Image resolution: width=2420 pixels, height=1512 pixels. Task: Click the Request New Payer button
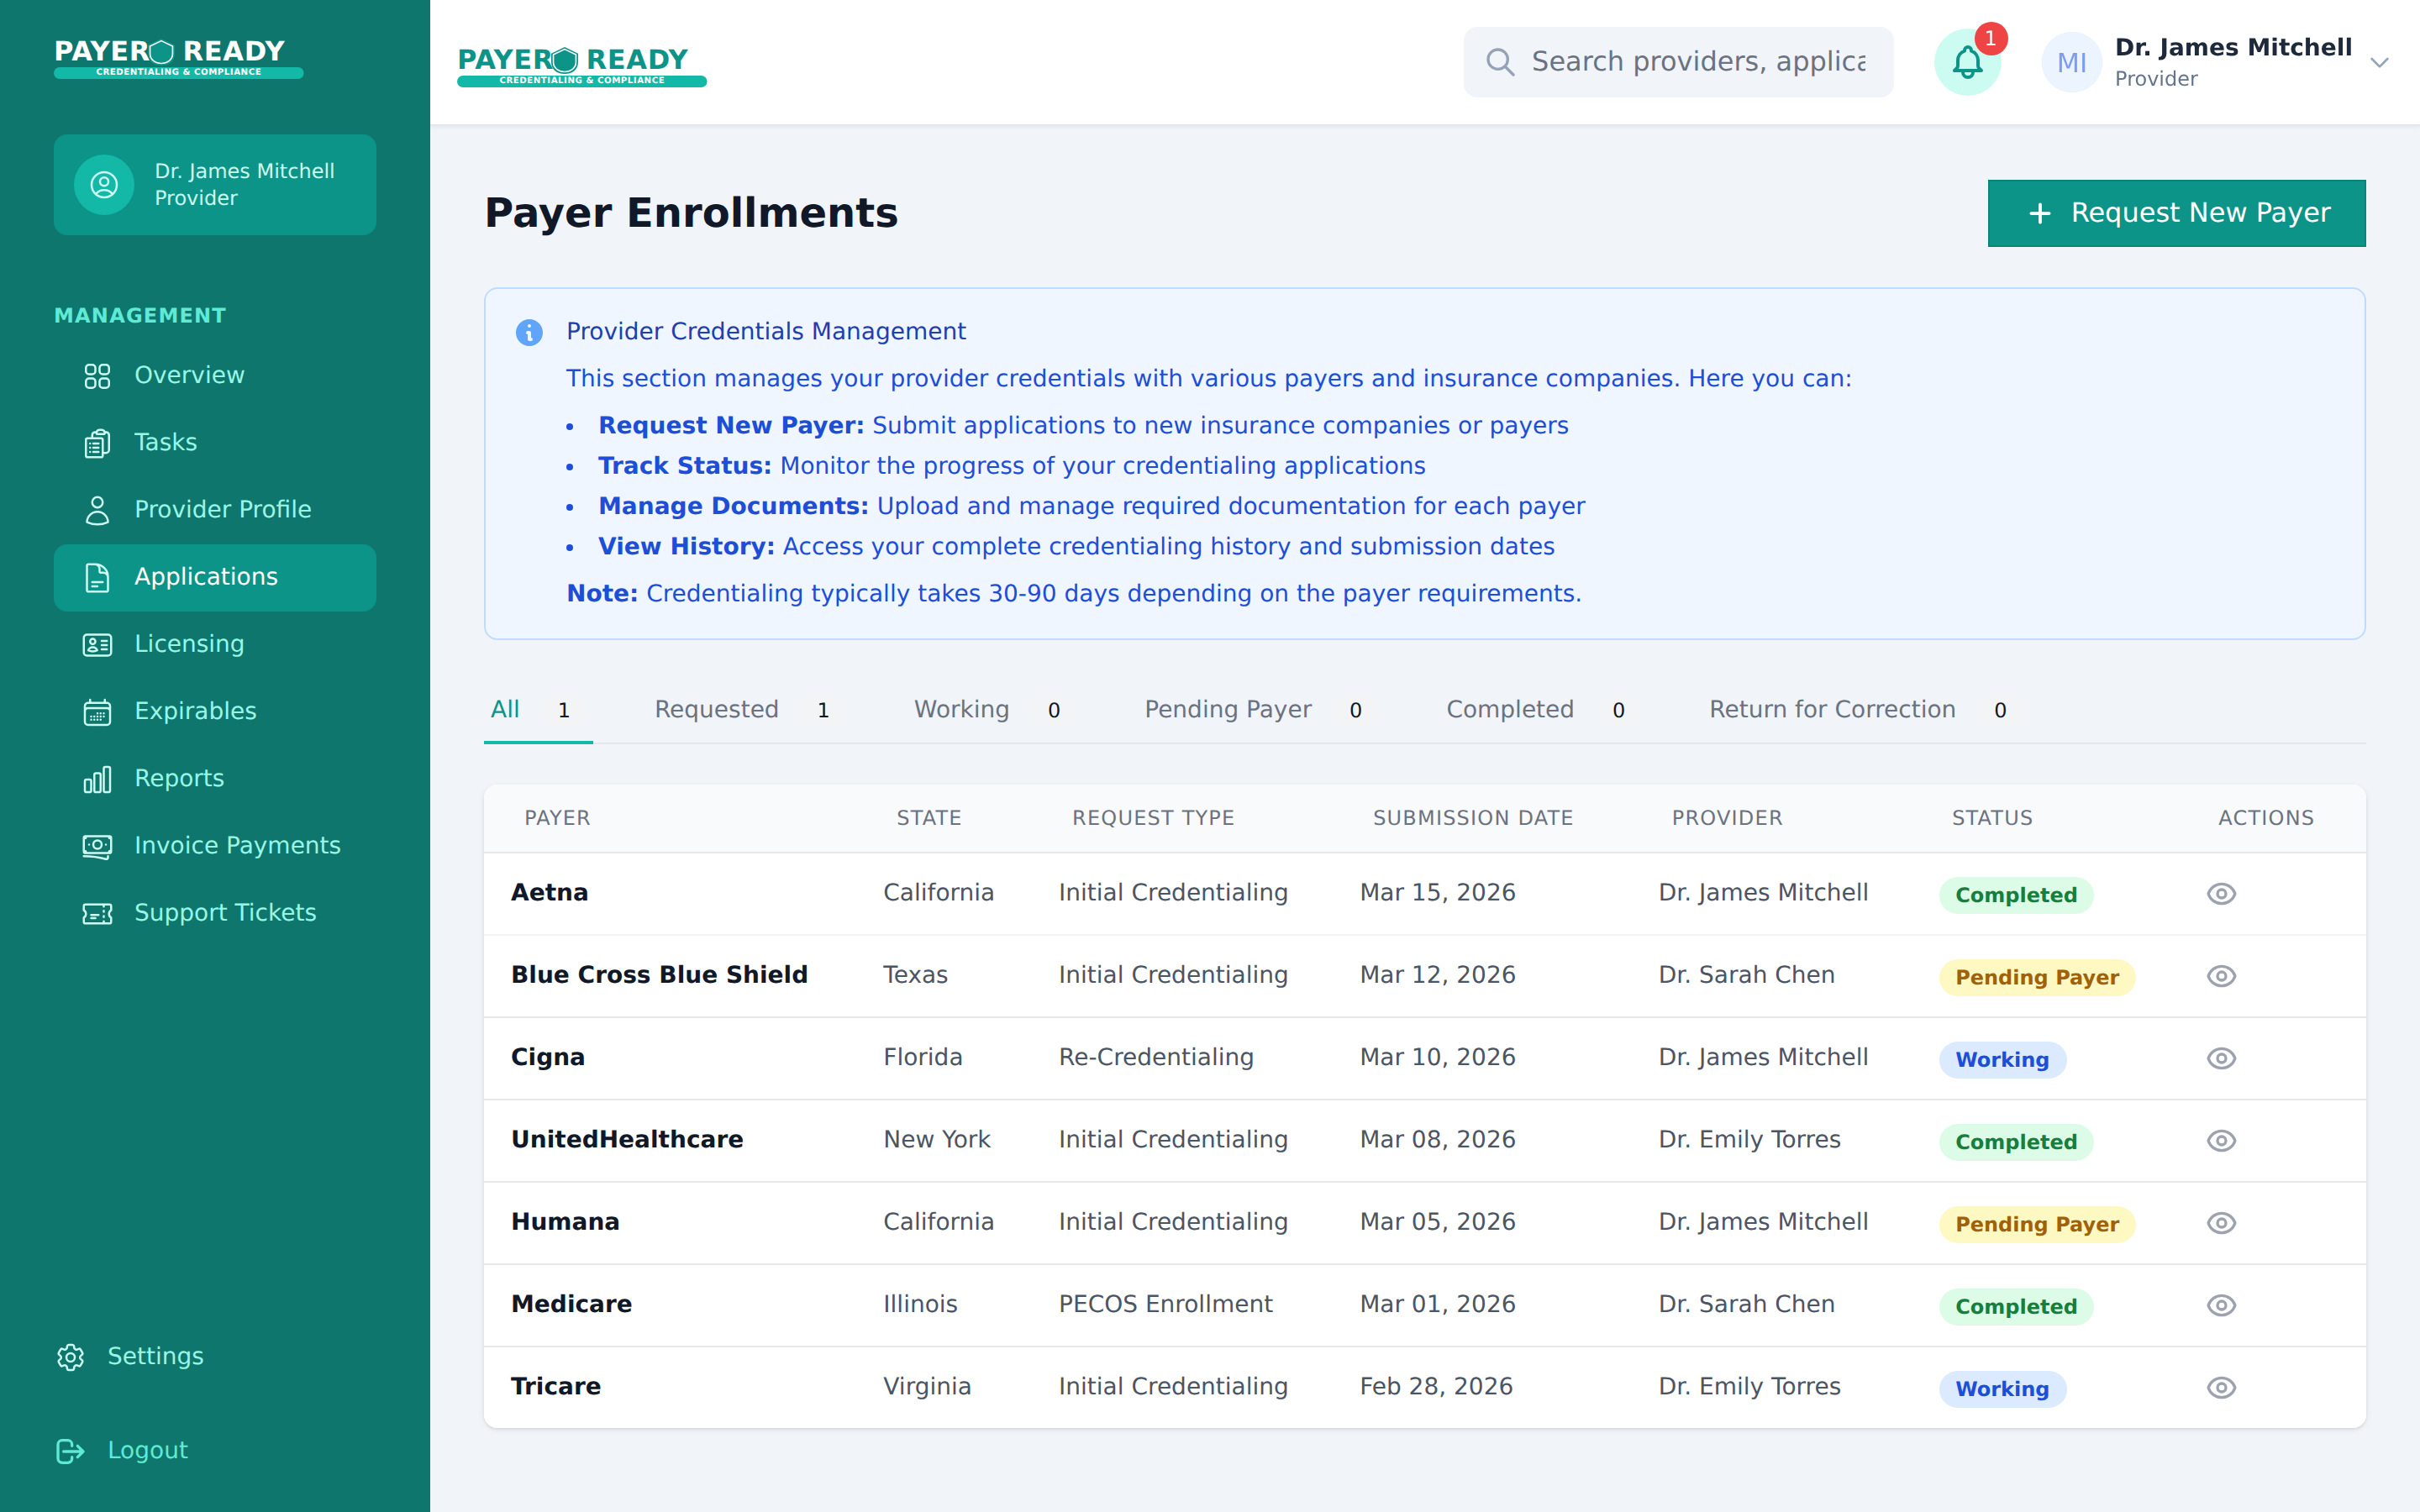[2176, 212]
